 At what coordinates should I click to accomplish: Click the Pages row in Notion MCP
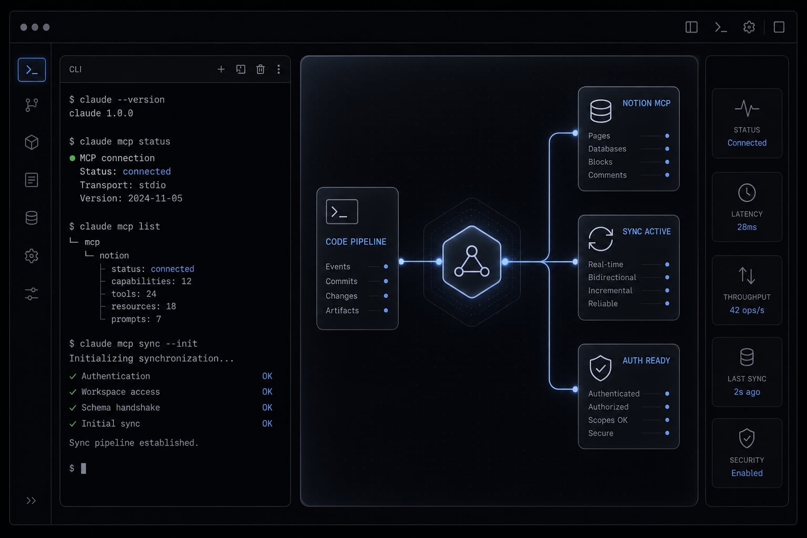tap(628, 136)
